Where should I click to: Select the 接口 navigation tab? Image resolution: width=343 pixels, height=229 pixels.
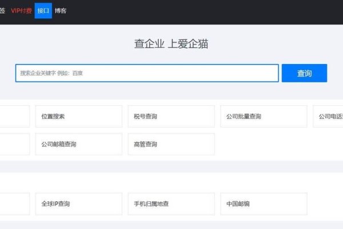(x=43, y=10)
